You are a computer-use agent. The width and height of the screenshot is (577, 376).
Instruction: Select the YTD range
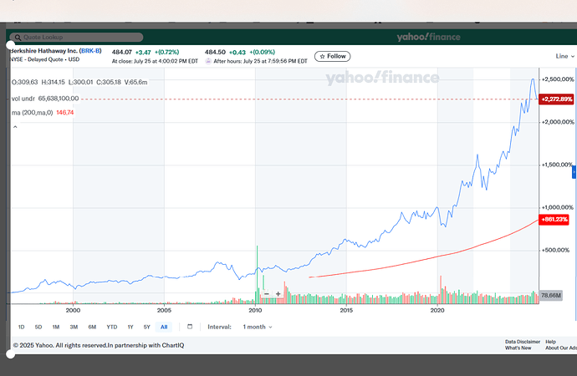point(112,327)
